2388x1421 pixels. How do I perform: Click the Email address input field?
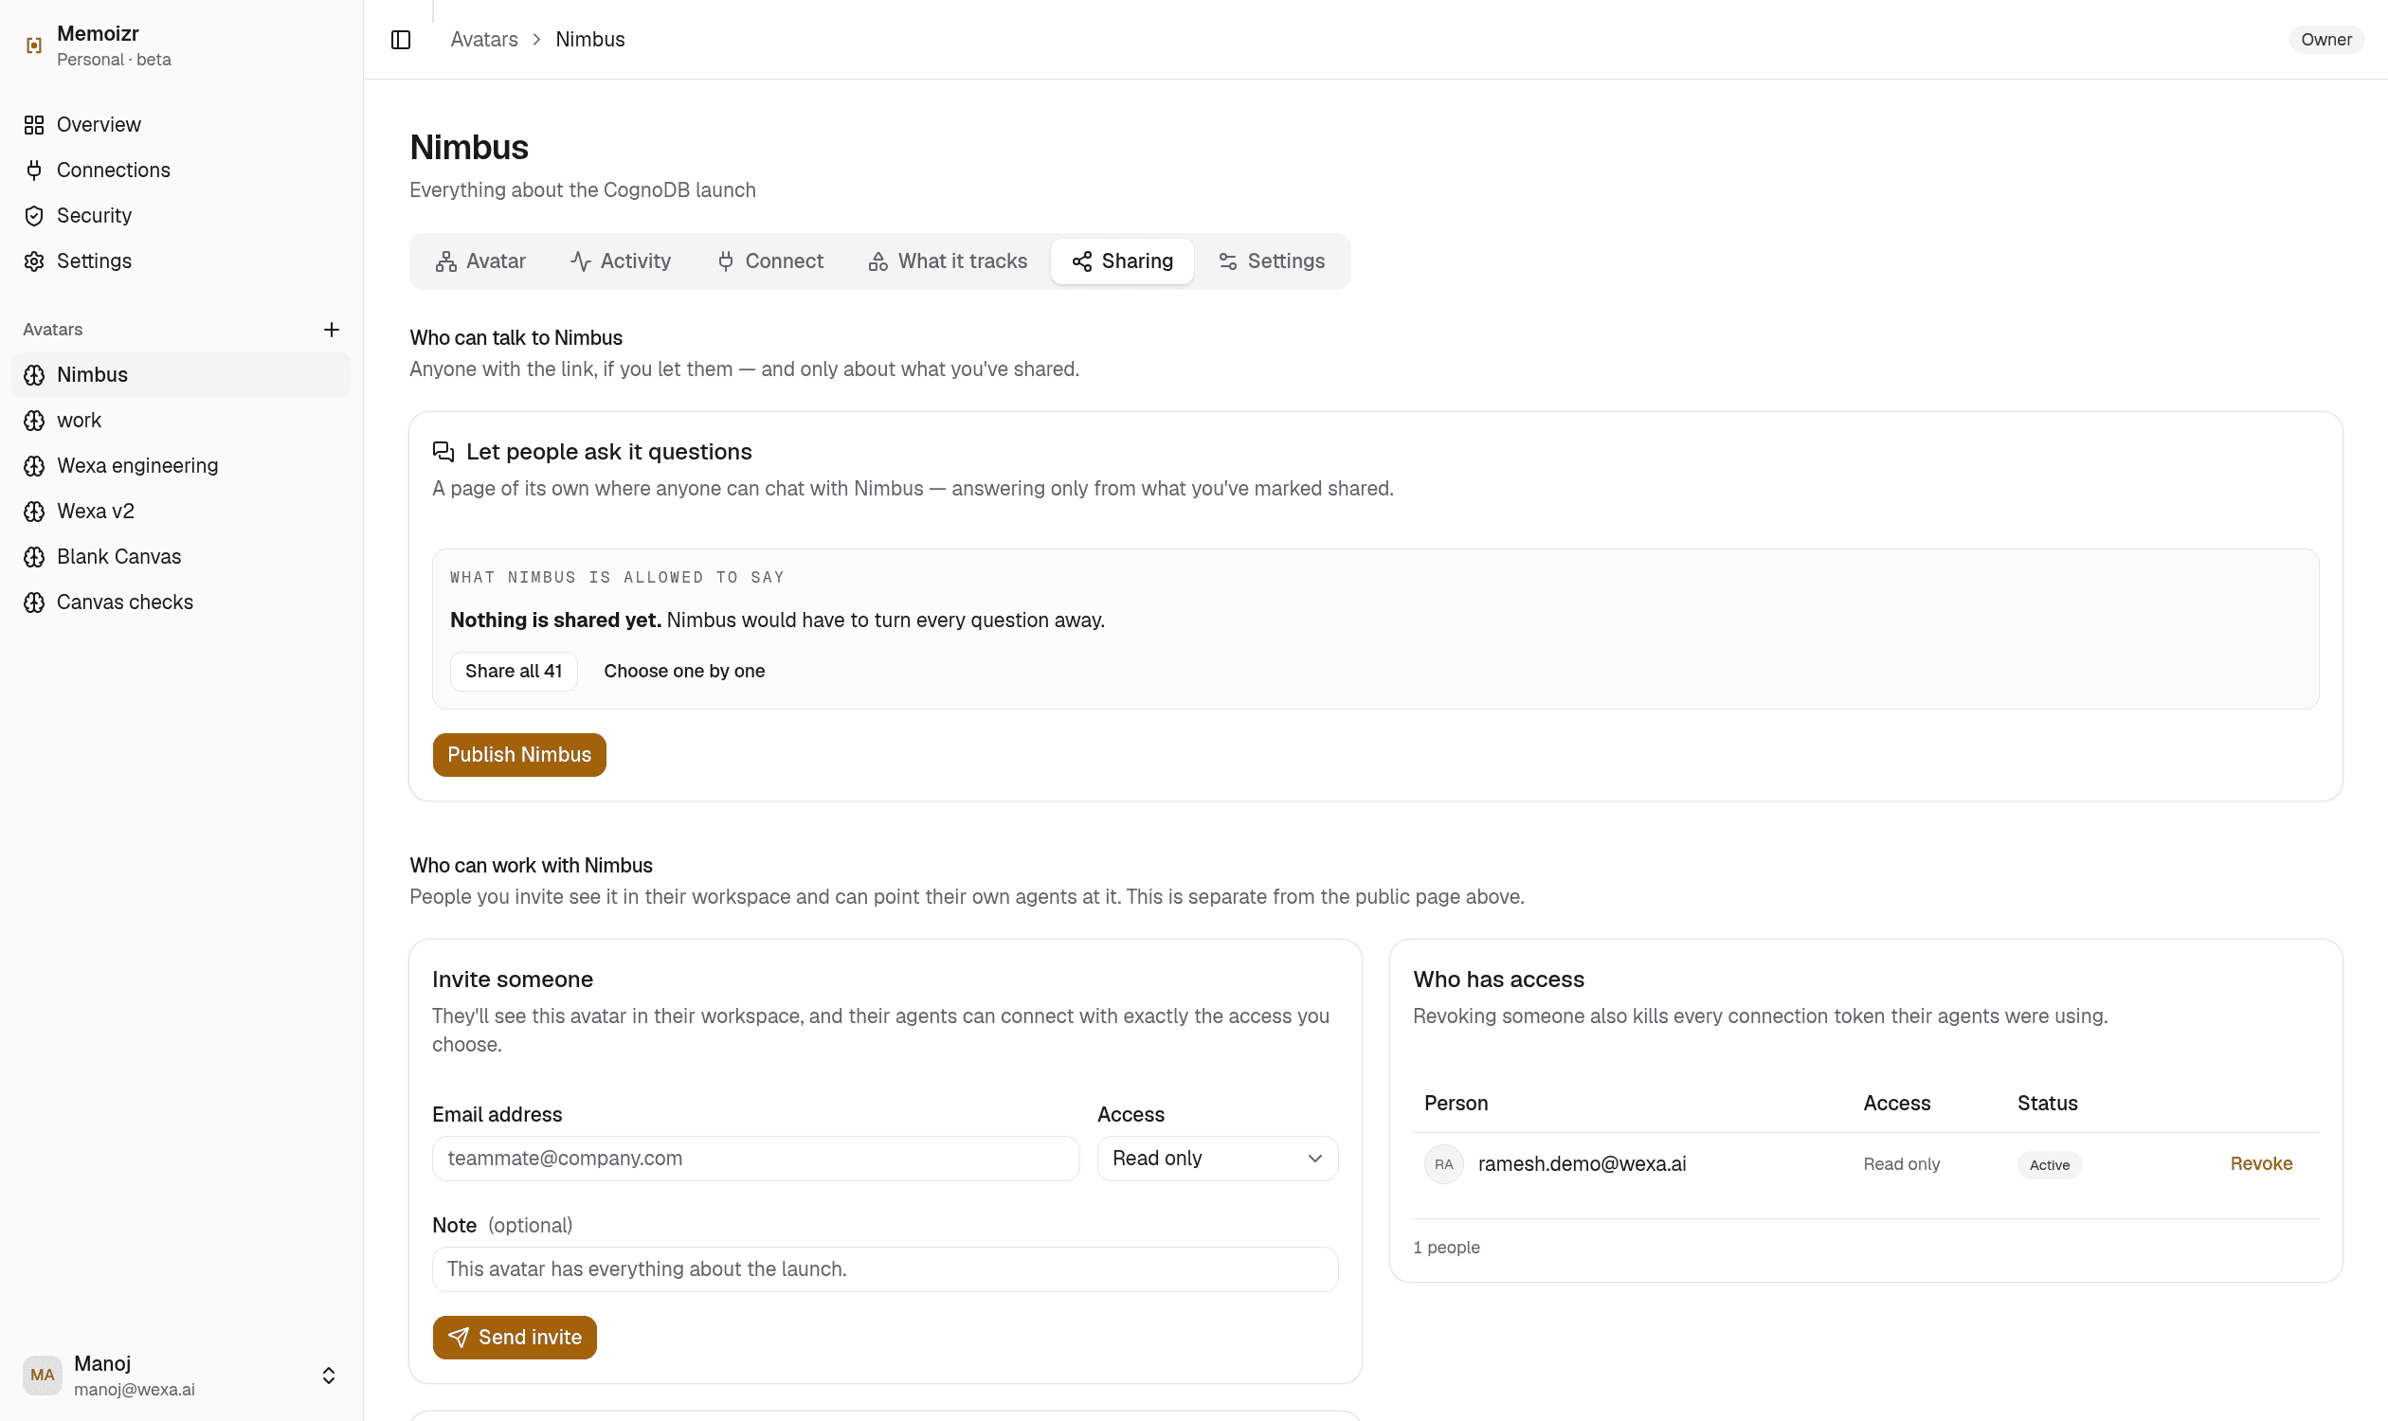pos(756,1159)
